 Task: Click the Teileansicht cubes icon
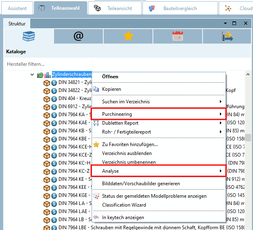click(x=97, y=8)
